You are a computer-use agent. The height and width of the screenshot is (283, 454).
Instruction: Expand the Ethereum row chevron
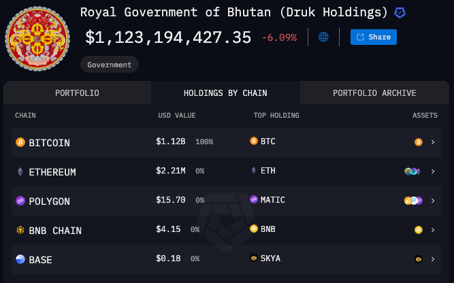coord(432,171)
